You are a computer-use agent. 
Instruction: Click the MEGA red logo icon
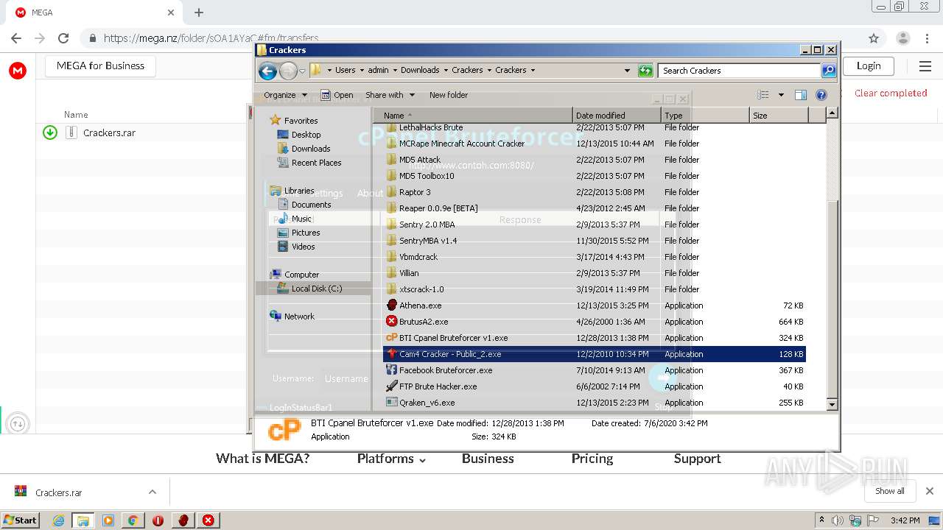(x=18, y=71)
